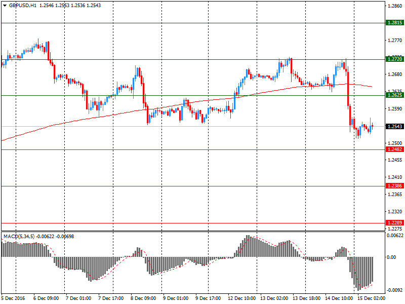Image resolution: width=405 pixels, height=304 pixels.
Task: Click the 1.2680 price scale value
Action: pyautogui.click(x=395, y=74)
